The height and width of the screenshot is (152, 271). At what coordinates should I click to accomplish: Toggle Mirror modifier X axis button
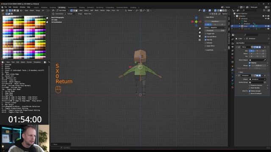tap(252, 51)
